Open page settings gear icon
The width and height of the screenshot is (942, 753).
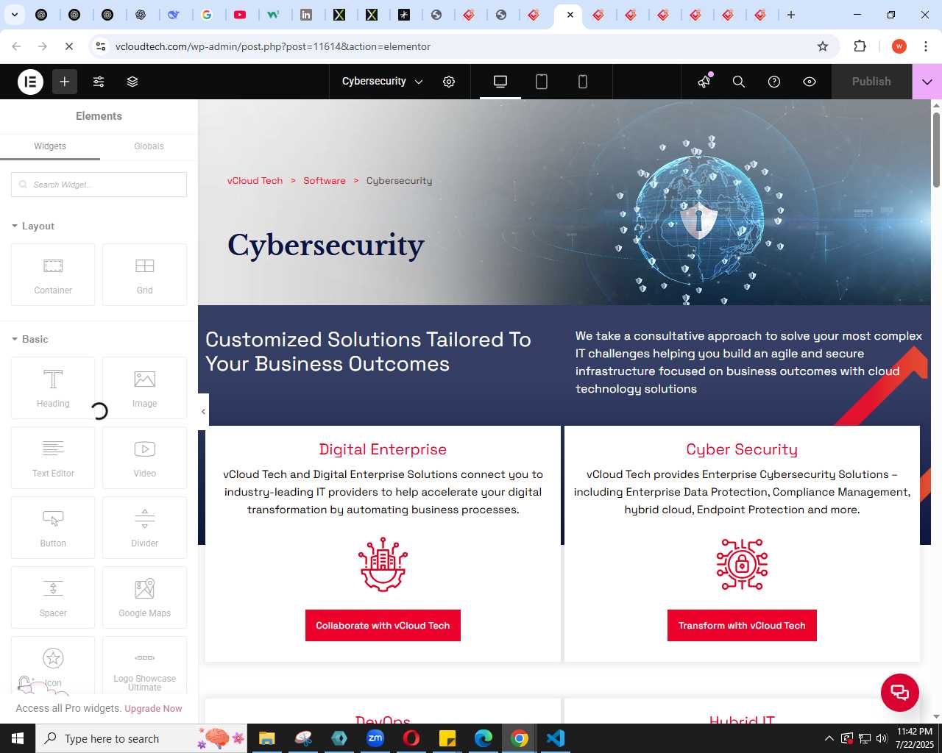pyautogui.click(x=449, y=82)
